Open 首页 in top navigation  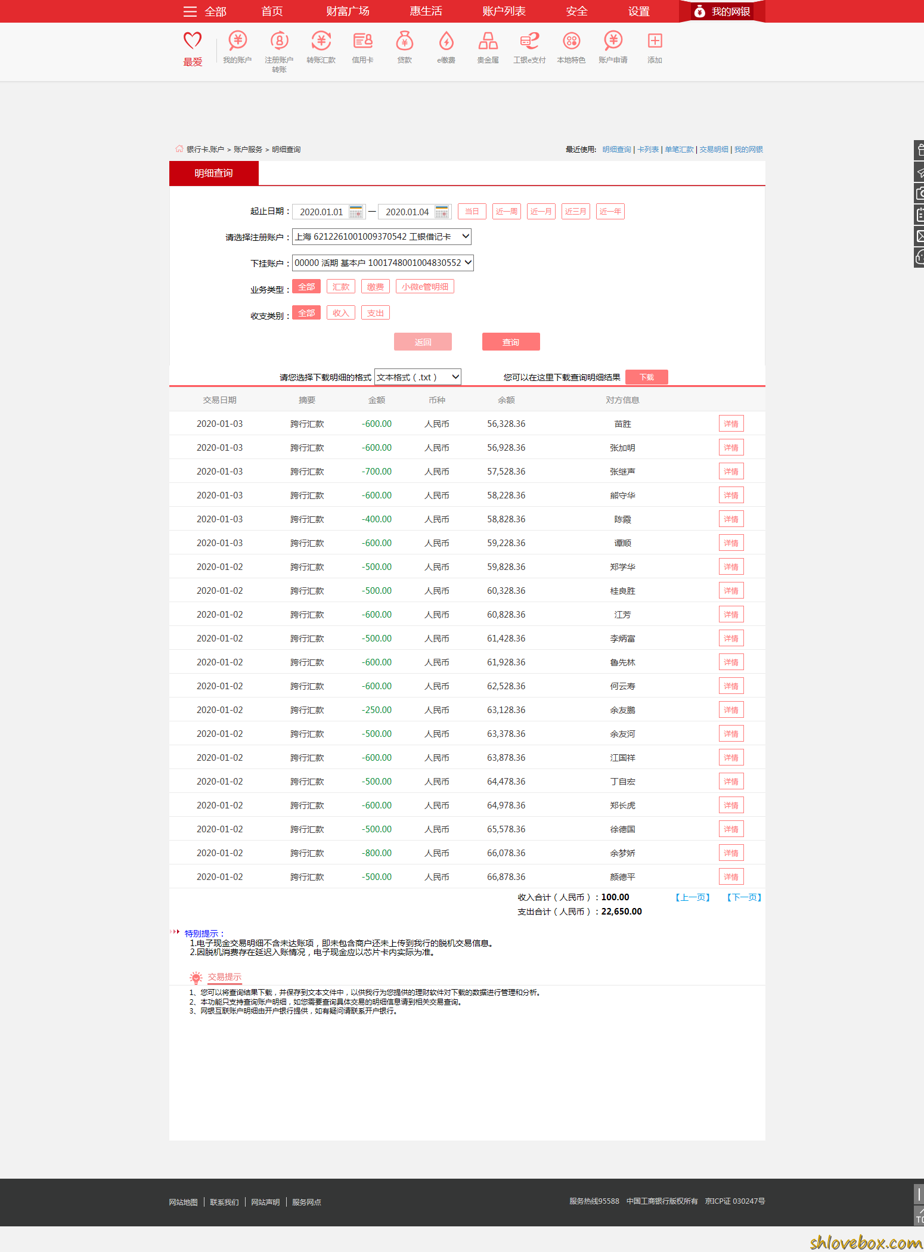[272, 11]
